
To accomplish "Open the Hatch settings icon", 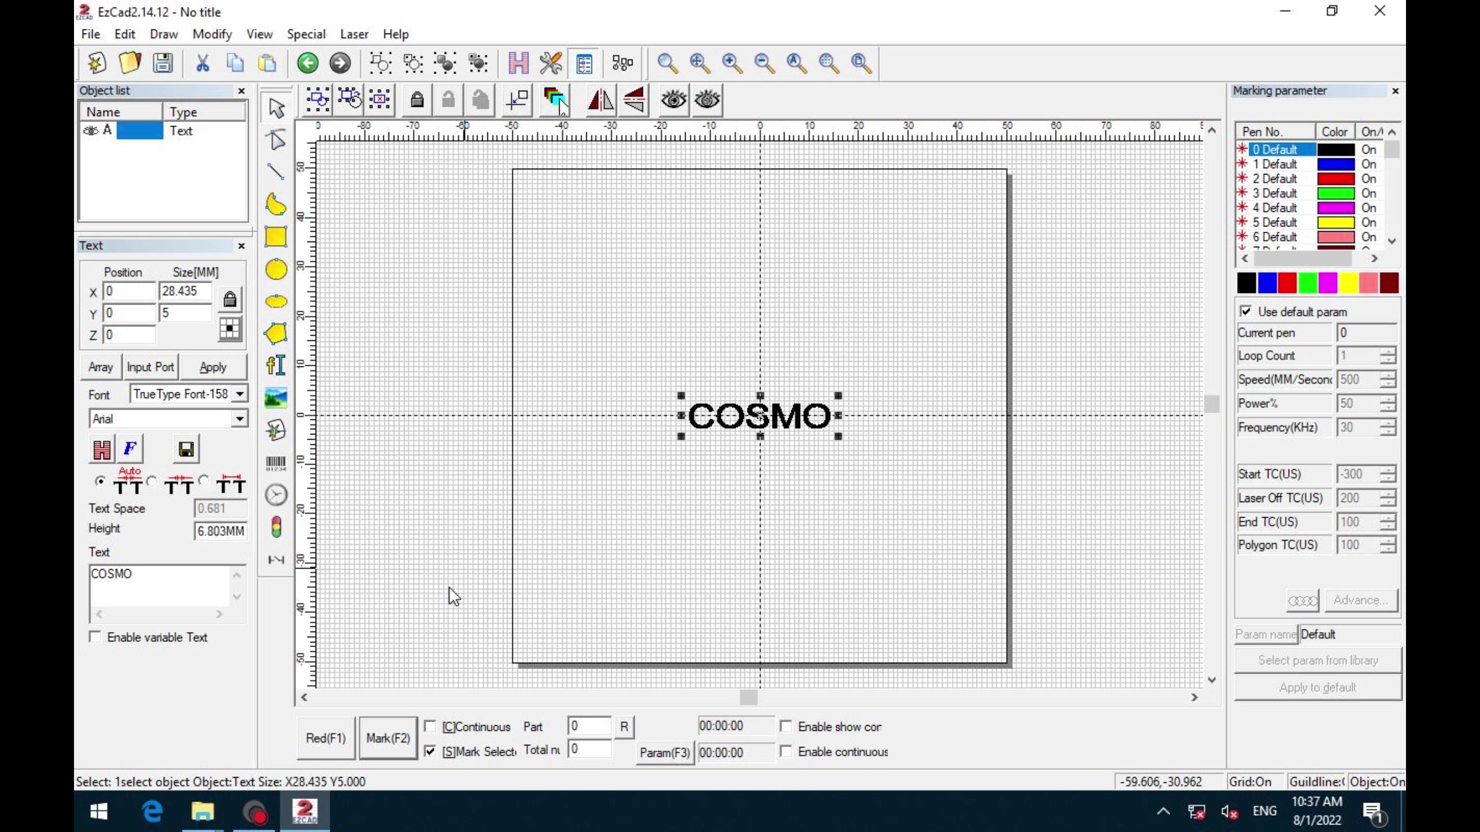I will pos(518,63).
